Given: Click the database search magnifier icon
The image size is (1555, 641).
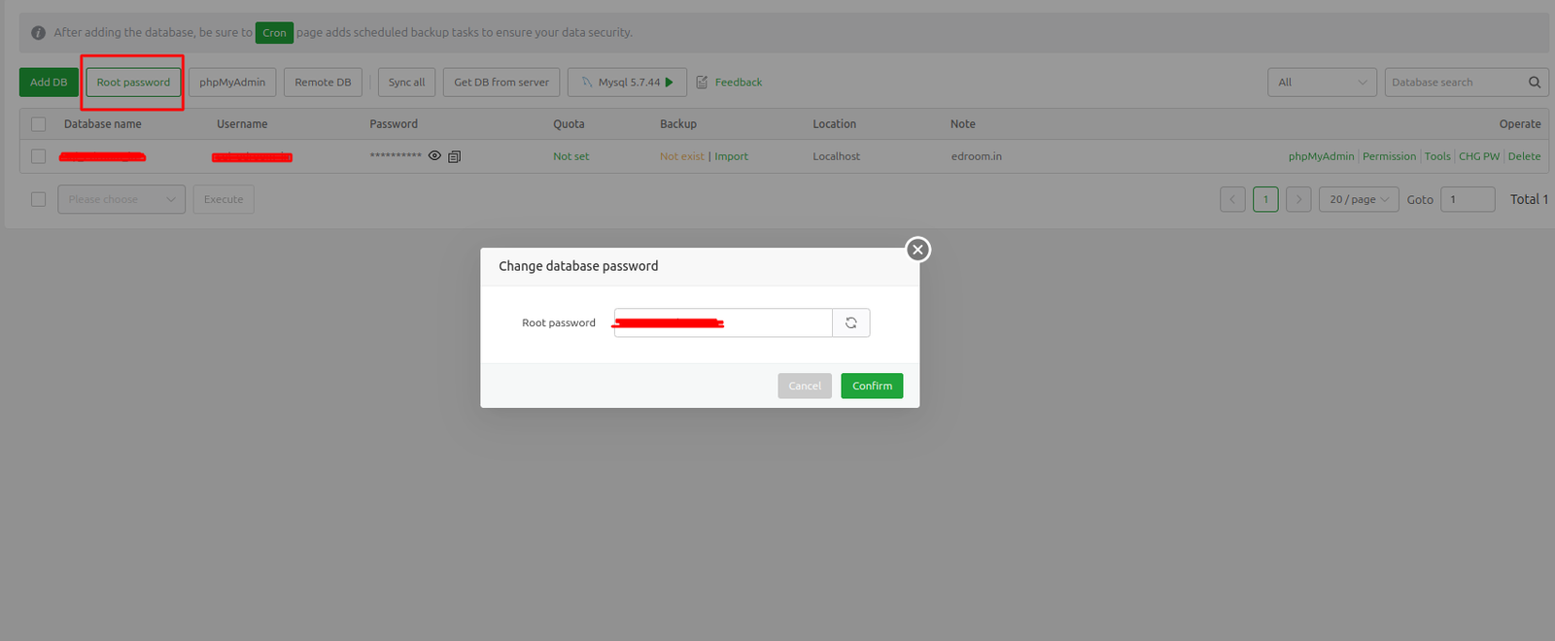Looking at the screenshot, I should click(1534, 83).
